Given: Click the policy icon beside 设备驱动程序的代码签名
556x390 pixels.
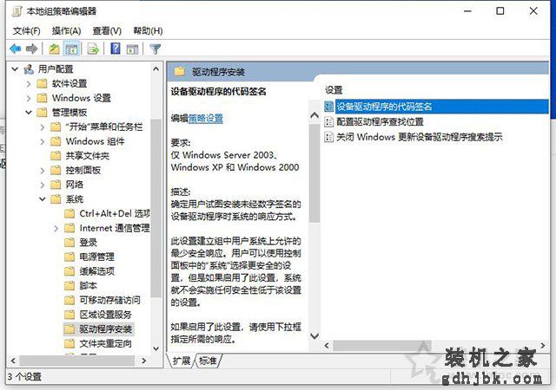Looking at the screenshot, I should 329,107.
